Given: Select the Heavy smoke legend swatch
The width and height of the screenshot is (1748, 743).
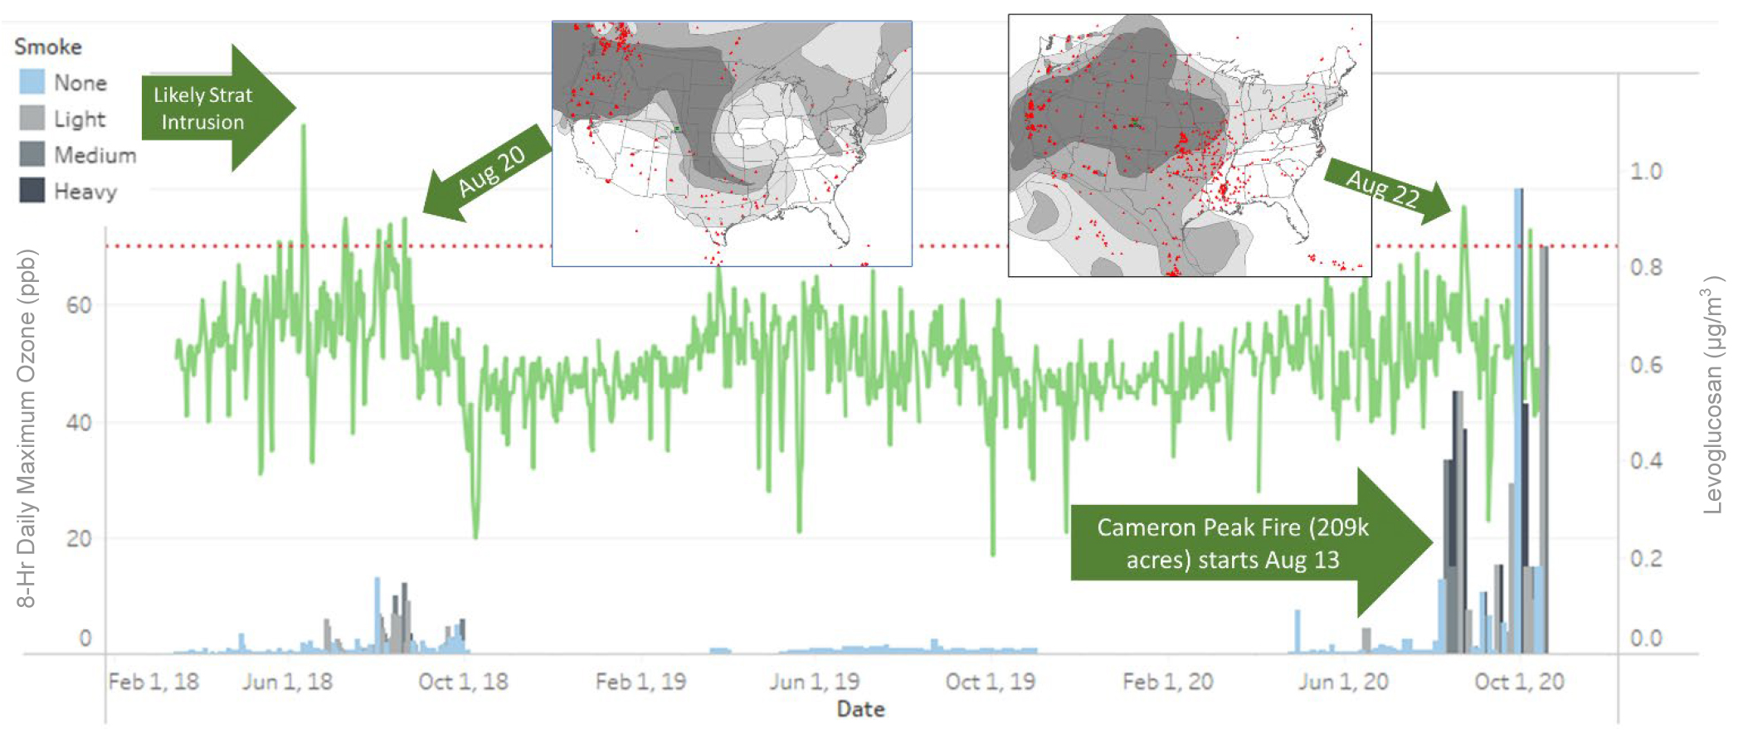Looking at the screenshot, I should tap(32, 191).
